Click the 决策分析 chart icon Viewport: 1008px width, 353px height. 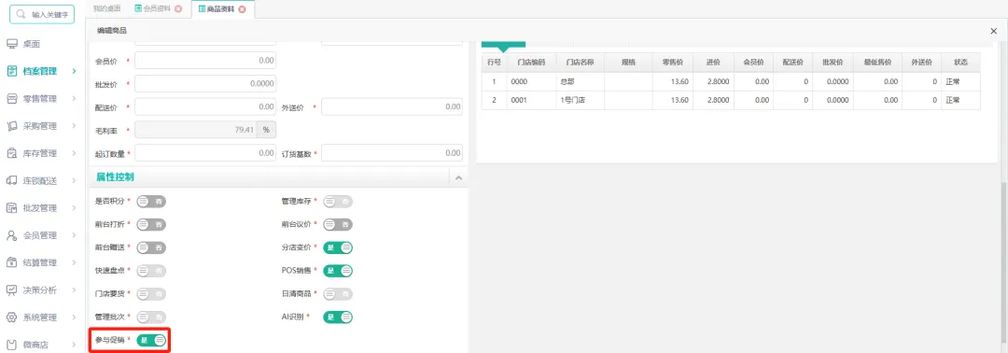(x=11, y=290)
